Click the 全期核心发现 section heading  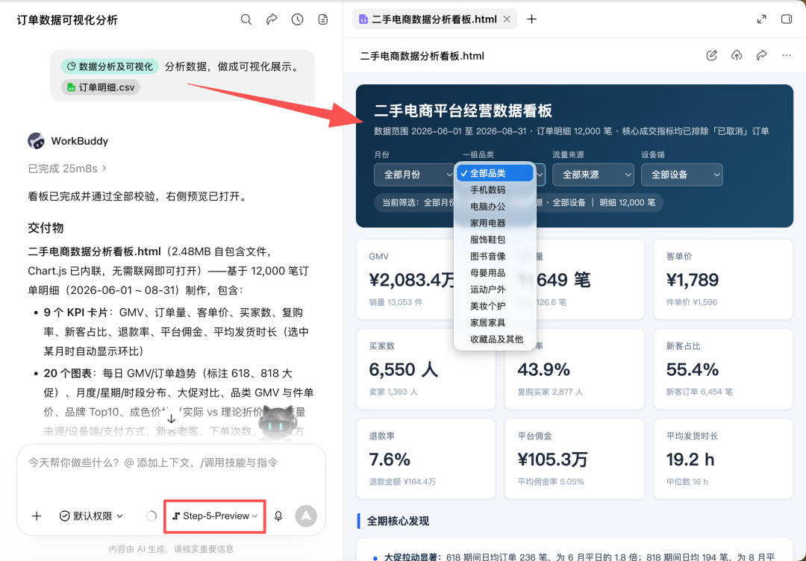[398, 521]
